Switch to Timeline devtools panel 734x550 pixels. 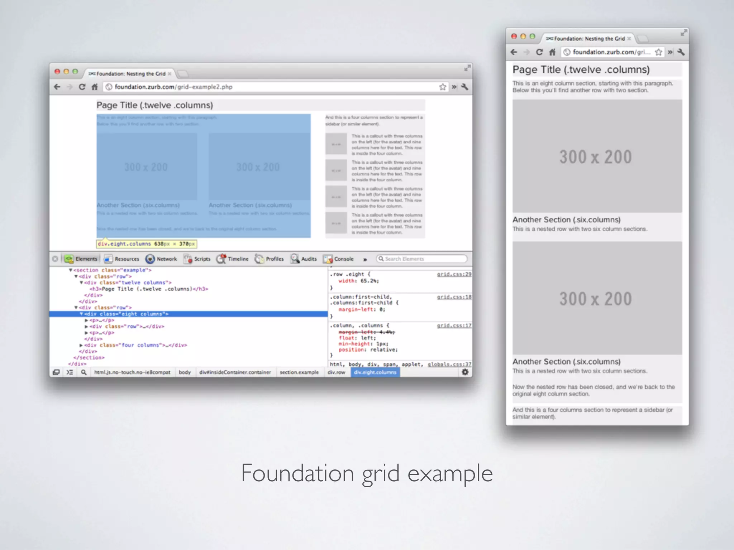232,259
